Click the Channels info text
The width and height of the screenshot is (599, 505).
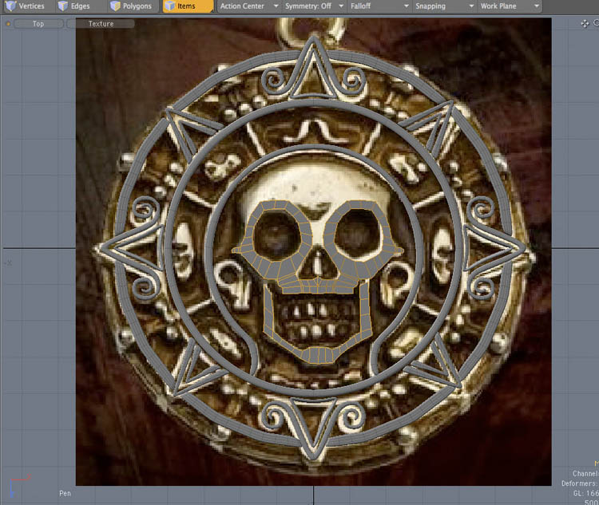click(585, 474)
